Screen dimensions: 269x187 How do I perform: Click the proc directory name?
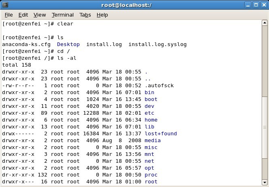coord(151,175)
